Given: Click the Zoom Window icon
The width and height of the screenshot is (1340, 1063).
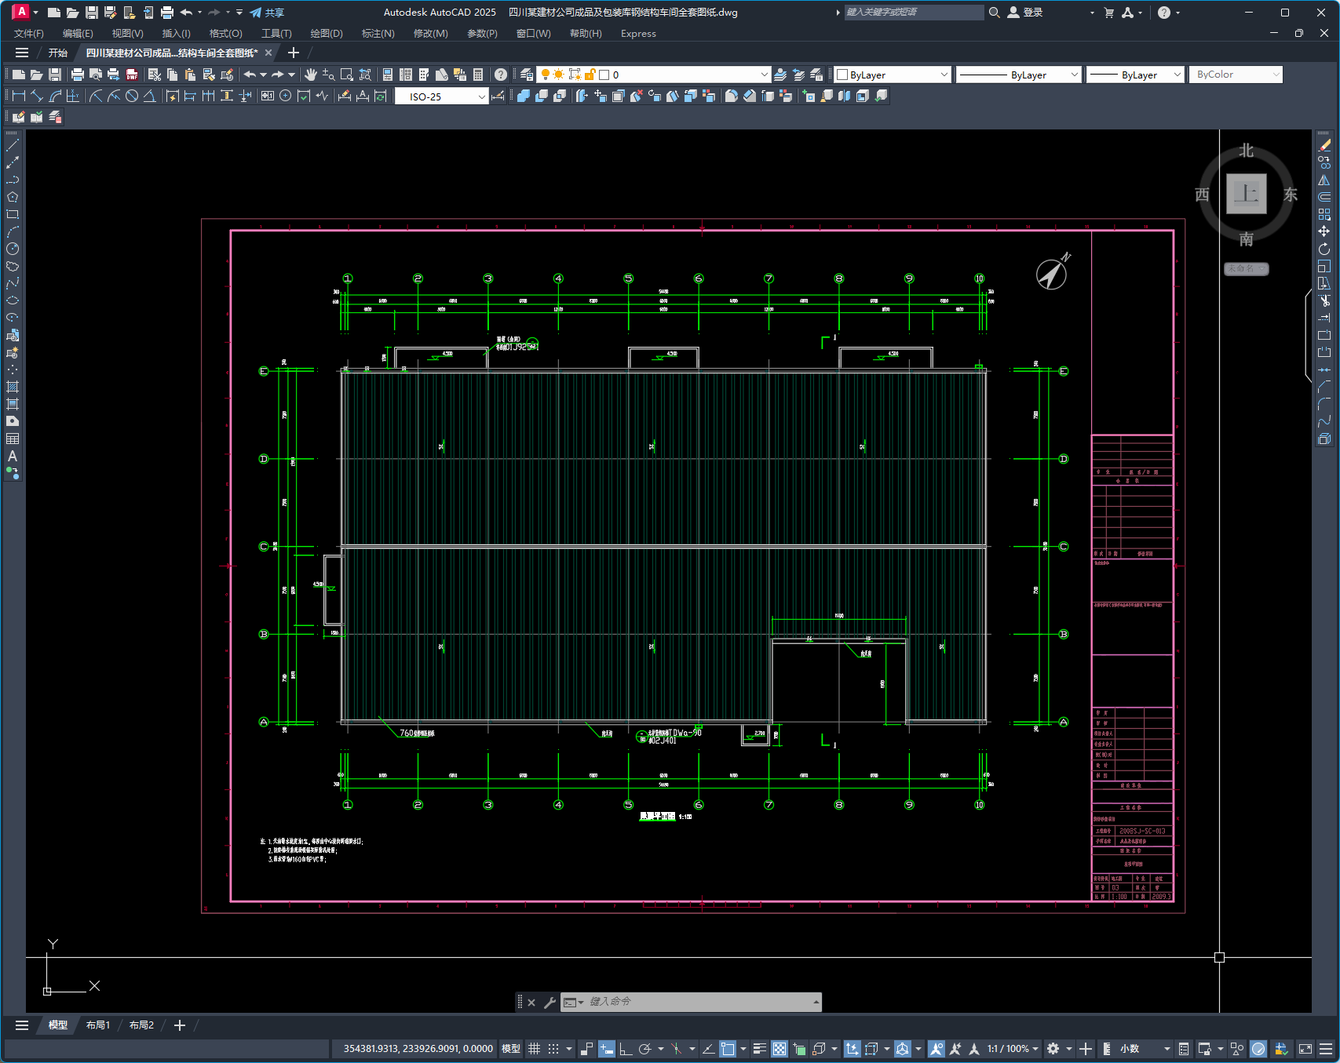Looking at the screenshot, I should click(346, 75).
